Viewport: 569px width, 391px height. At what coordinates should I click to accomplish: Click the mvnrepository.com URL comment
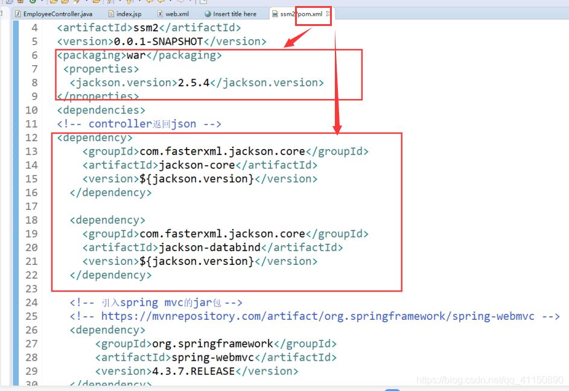coord(314,316)
